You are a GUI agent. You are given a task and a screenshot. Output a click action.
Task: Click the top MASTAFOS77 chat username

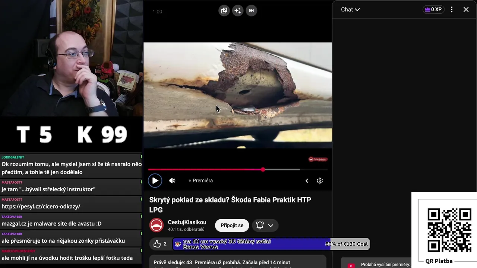(12, 182)
